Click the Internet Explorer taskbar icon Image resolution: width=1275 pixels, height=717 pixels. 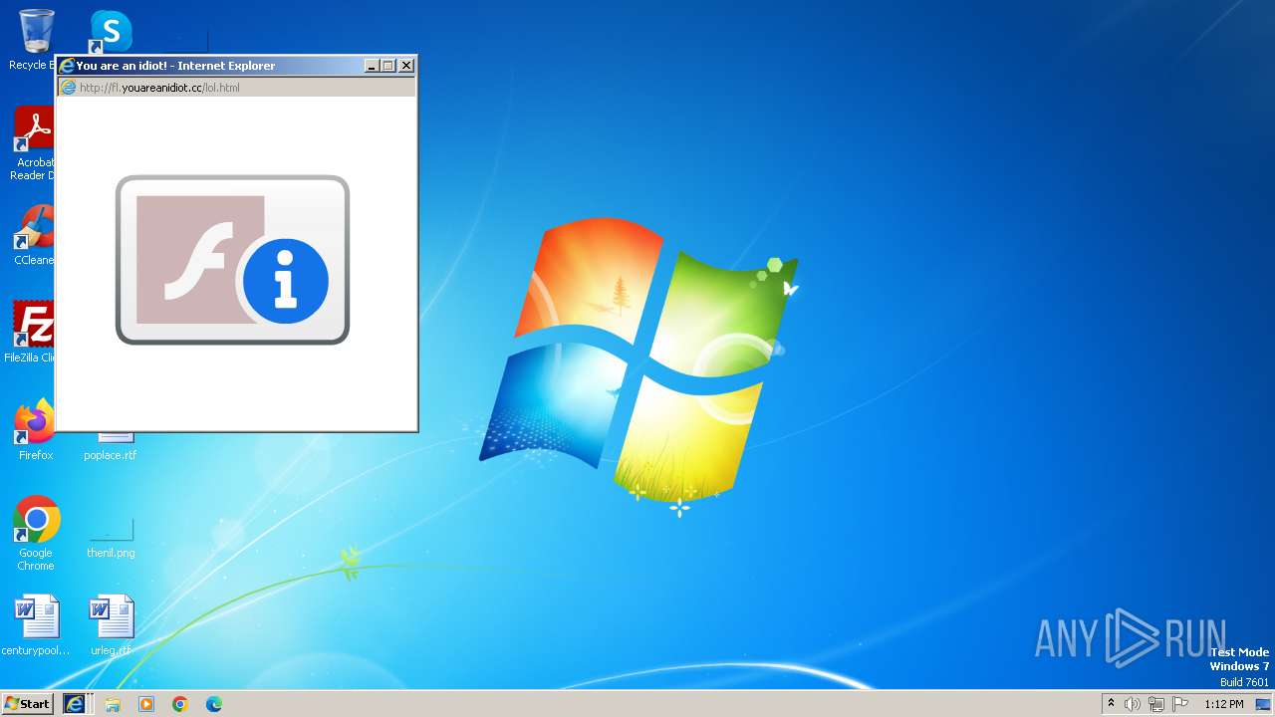75,704
